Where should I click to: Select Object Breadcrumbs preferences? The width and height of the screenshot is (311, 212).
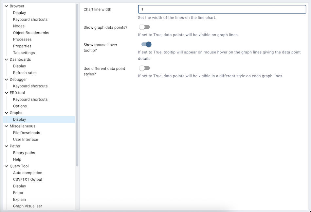coord(31,32)
